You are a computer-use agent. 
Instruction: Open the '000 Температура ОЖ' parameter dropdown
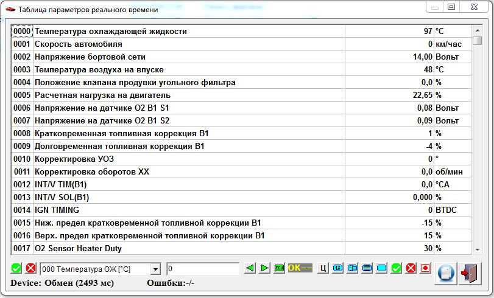click(x=155, y=269)
